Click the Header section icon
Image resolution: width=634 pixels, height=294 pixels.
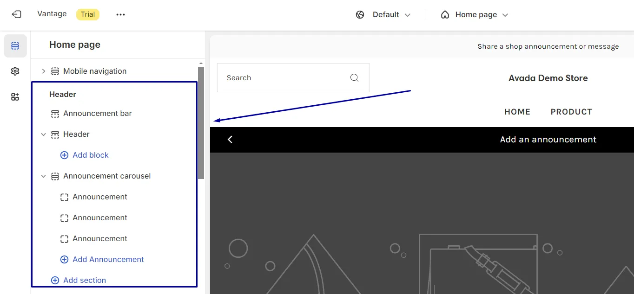tap(55, 134)
